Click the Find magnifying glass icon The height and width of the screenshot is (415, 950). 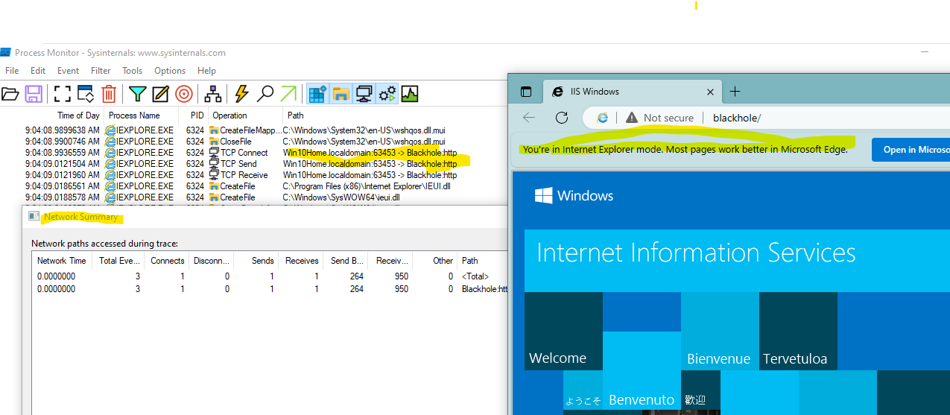(x=265, y=94)
